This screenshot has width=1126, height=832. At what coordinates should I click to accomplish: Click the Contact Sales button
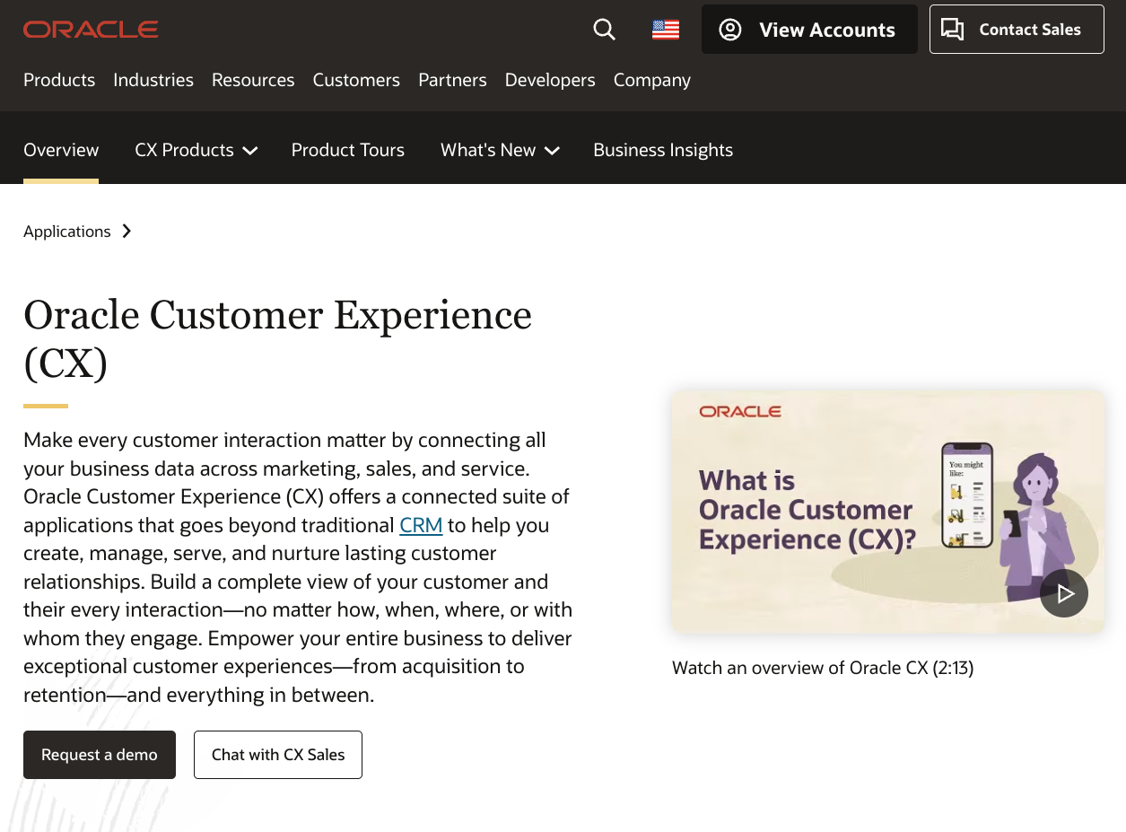[x=1017, y=30]
